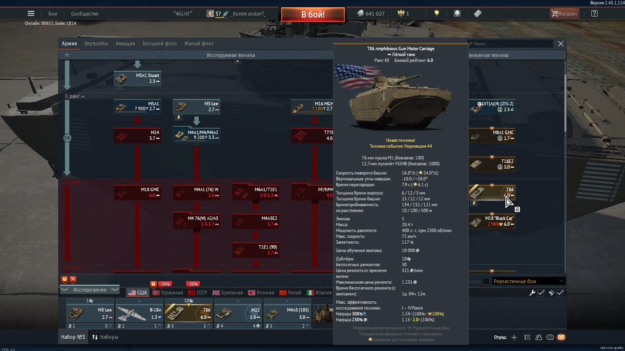
Task: Collapse the II ранг section
Action: click(75, 97)
